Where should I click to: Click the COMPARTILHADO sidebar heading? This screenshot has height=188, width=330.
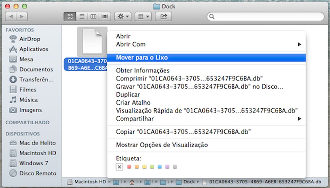click(27, 122)
